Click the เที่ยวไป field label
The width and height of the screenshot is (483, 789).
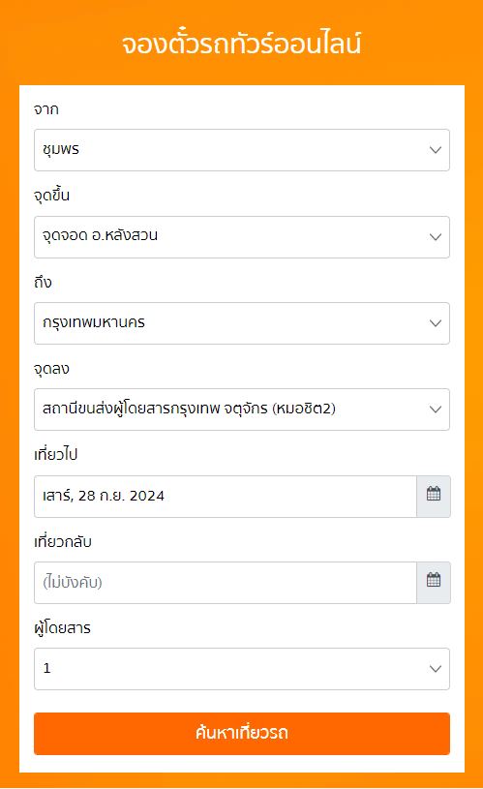coord(56,454)
